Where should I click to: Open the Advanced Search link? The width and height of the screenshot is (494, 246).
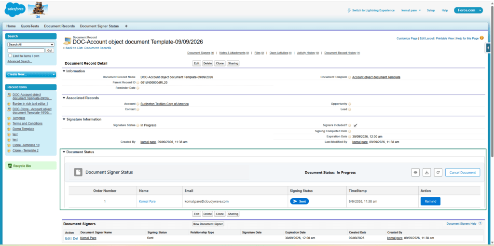[x=19, y=61]
